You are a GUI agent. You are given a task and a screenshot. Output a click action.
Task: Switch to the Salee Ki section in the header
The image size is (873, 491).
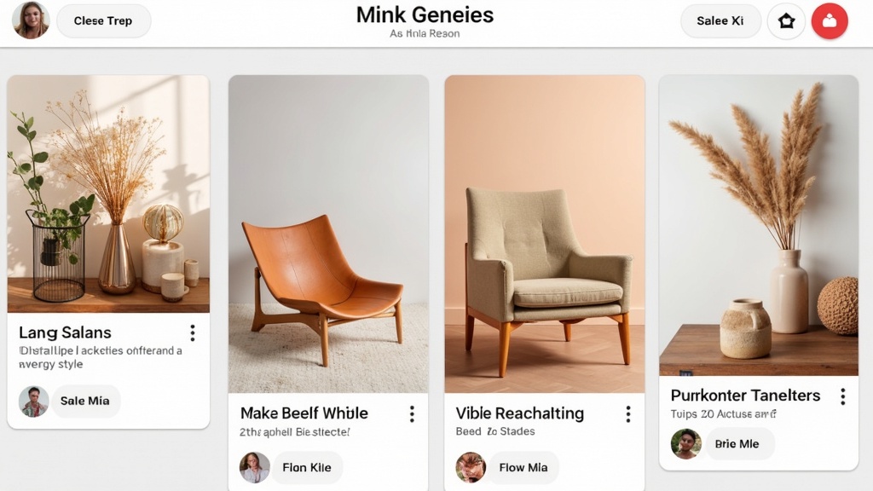[720, 20]
